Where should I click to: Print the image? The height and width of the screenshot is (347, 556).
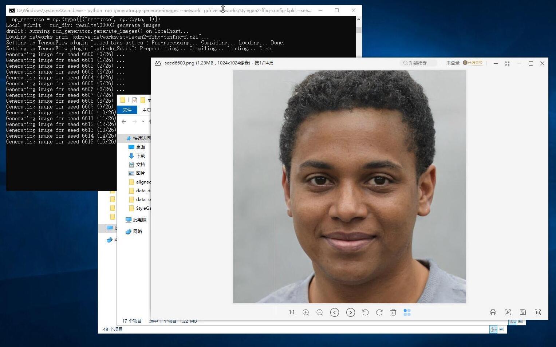point(493,312)
